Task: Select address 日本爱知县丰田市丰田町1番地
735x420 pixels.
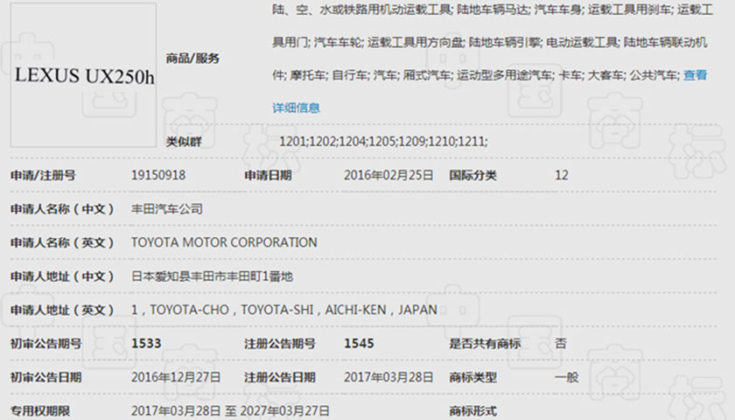Action: click(212, 276)
